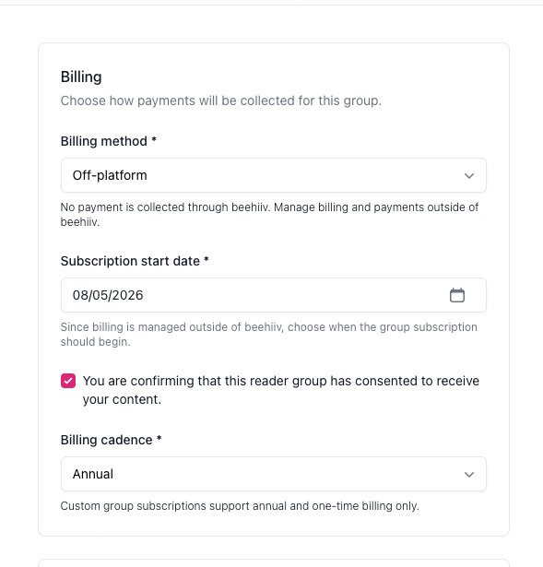Screen dimensions: 543x567
Task: Focus the Subscription start date field
Action: point(274,295)
